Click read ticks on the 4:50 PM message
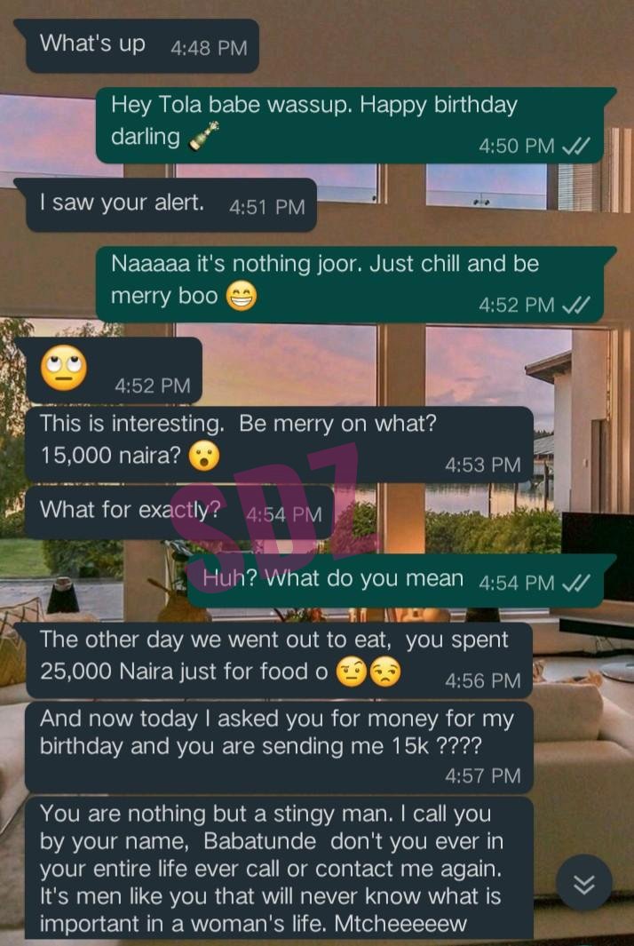 575,146
